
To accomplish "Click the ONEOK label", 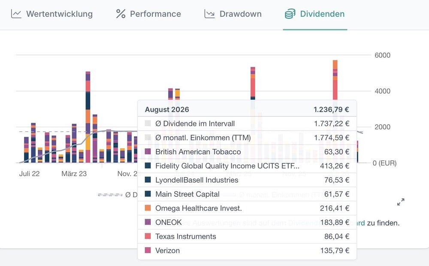I will [x=169, y=222].
